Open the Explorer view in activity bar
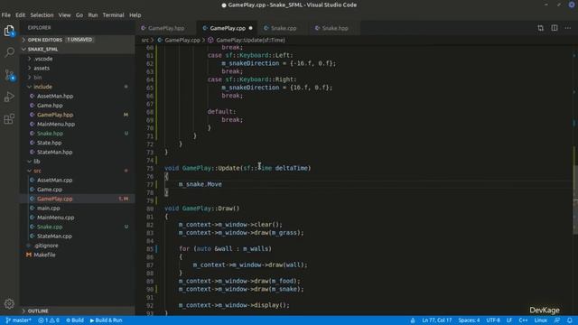Viewport: 578px width, 325px height. coord(9,31)
